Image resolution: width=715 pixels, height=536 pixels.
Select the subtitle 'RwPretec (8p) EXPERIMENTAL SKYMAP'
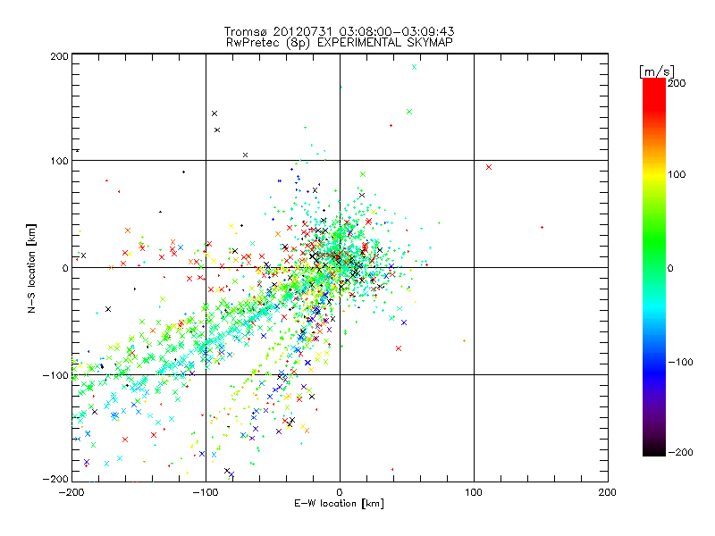pyautogui.click(x=339, y=43)
